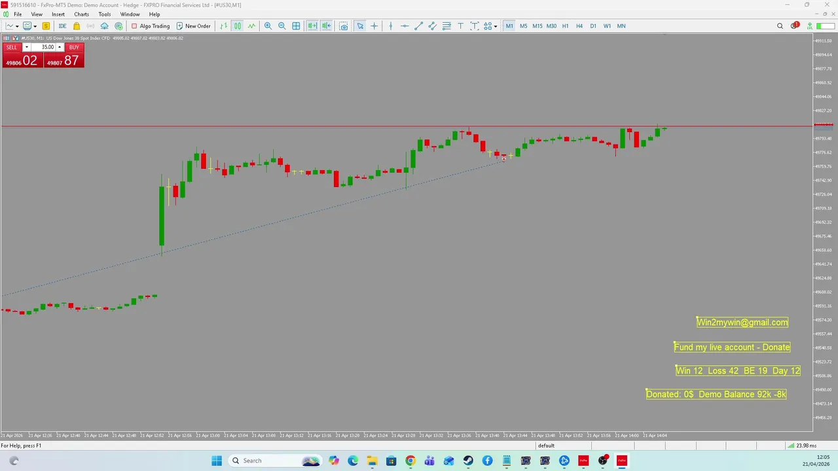Click the connection status 23.98 ms indicator
The width and height of the screenshot is (838, 471).
[x=801, y=445]
